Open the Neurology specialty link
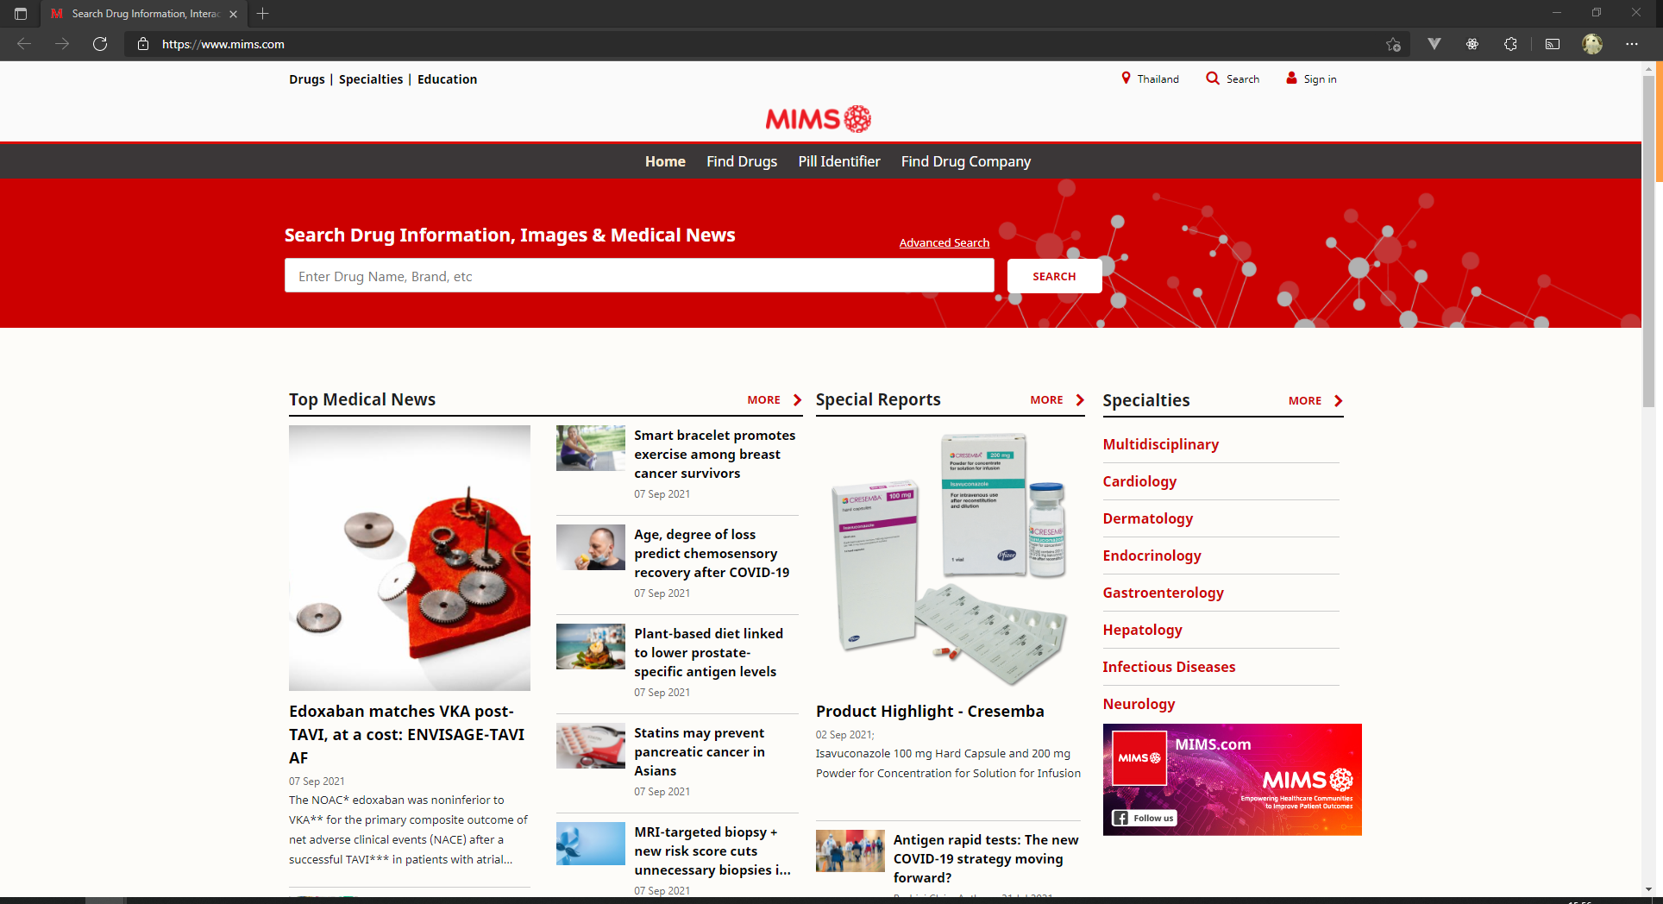 pos(1139,704)
